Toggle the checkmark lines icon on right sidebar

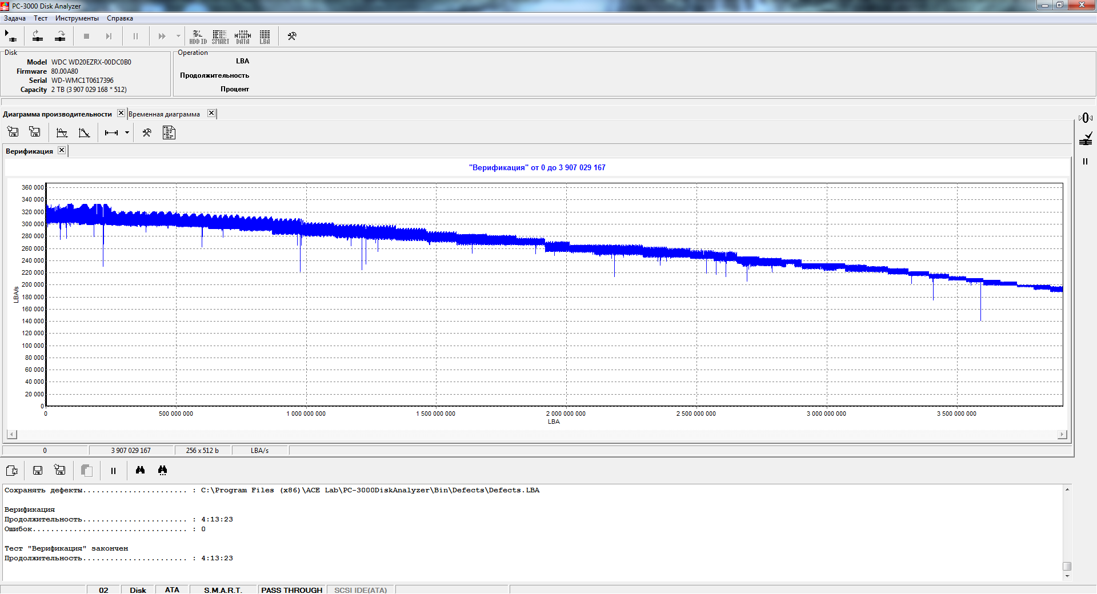1085,139
